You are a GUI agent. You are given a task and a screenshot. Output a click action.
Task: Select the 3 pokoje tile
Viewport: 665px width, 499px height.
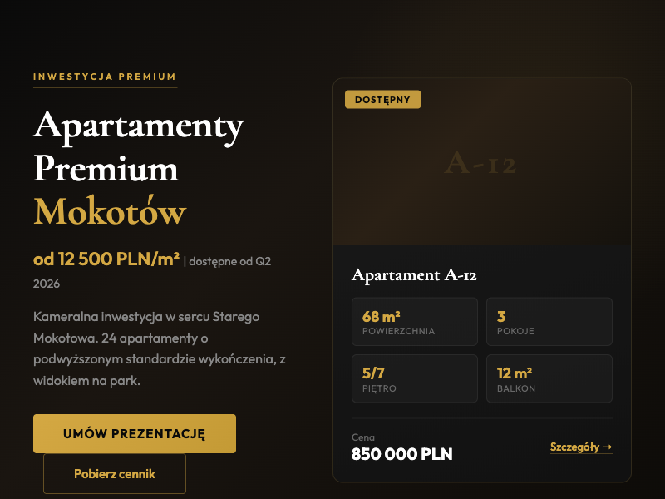[549, 322]
